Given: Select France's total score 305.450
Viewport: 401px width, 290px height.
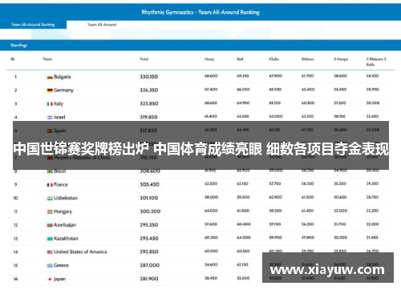Looking at the screenshot, I should 149,184.
